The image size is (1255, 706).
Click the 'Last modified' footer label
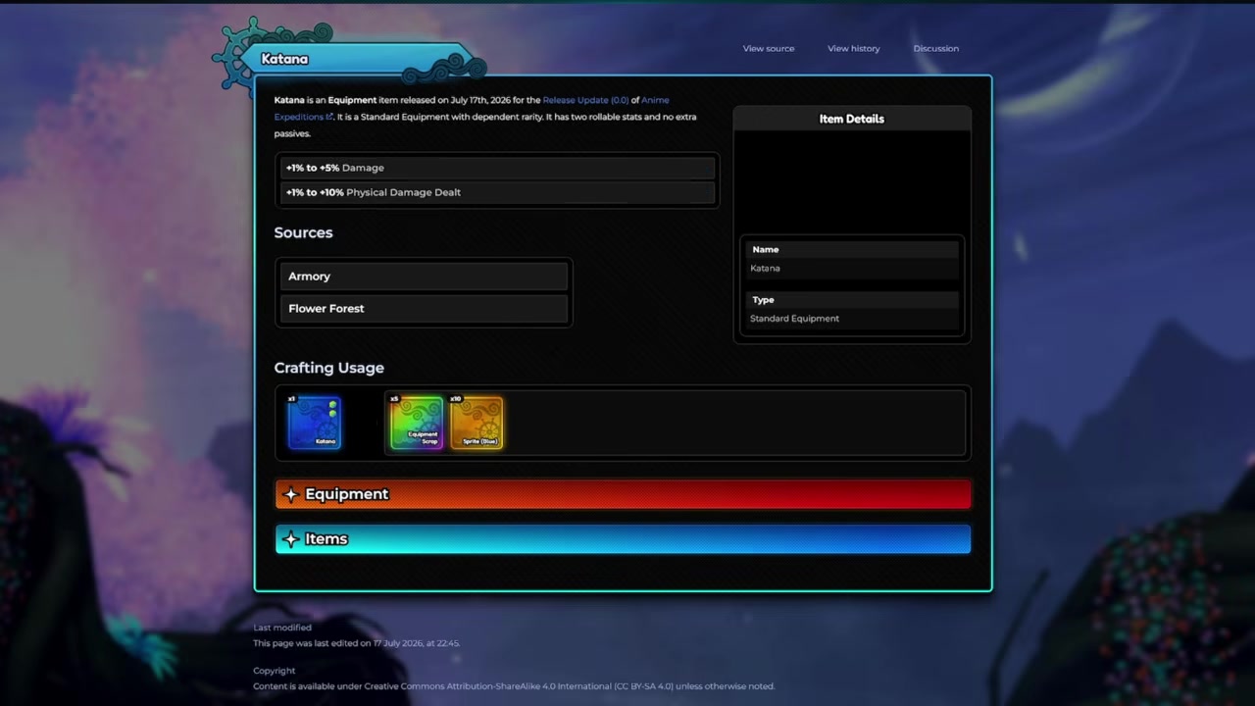(282, 628)
